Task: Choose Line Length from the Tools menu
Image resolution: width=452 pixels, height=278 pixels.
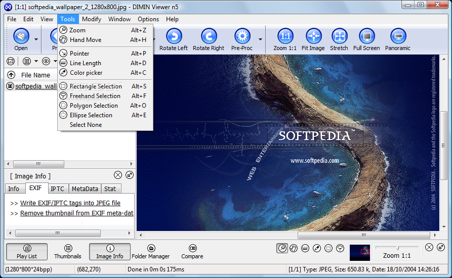Action: (x=105, y=63)
